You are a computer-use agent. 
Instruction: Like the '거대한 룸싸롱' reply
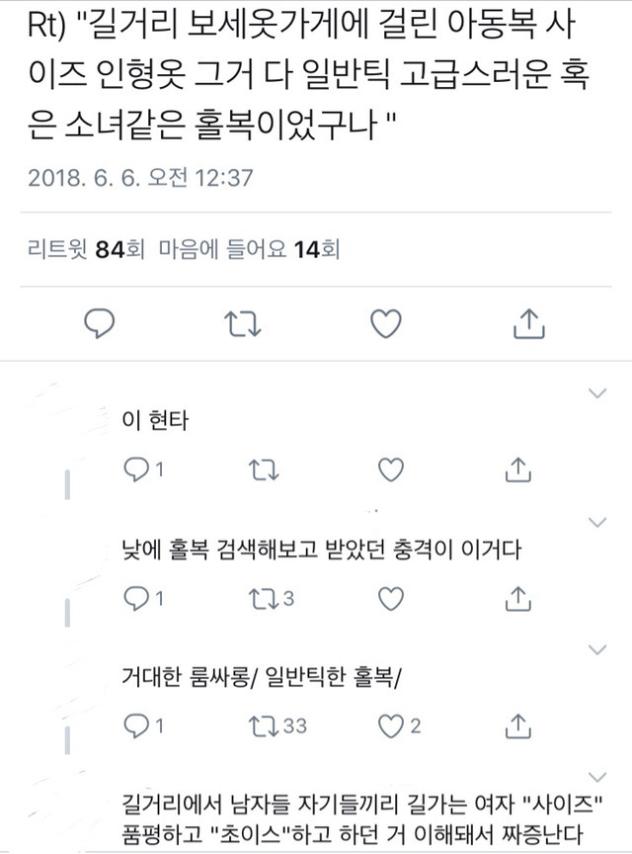(391, 726)
